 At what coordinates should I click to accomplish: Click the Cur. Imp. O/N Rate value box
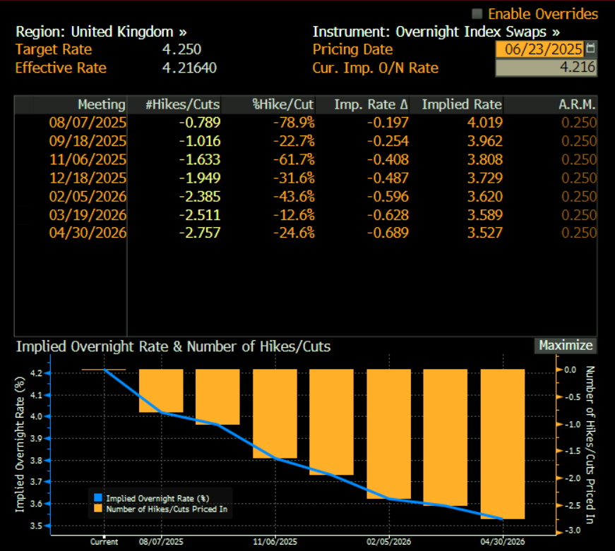click(546, 68)
